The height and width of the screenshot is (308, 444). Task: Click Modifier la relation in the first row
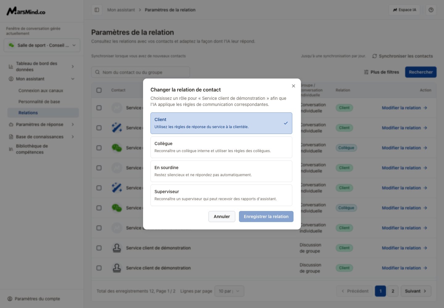(x=405, y=108)
